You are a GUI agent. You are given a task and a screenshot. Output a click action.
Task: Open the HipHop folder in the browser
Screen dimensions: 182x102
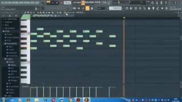tap(14, 71)
